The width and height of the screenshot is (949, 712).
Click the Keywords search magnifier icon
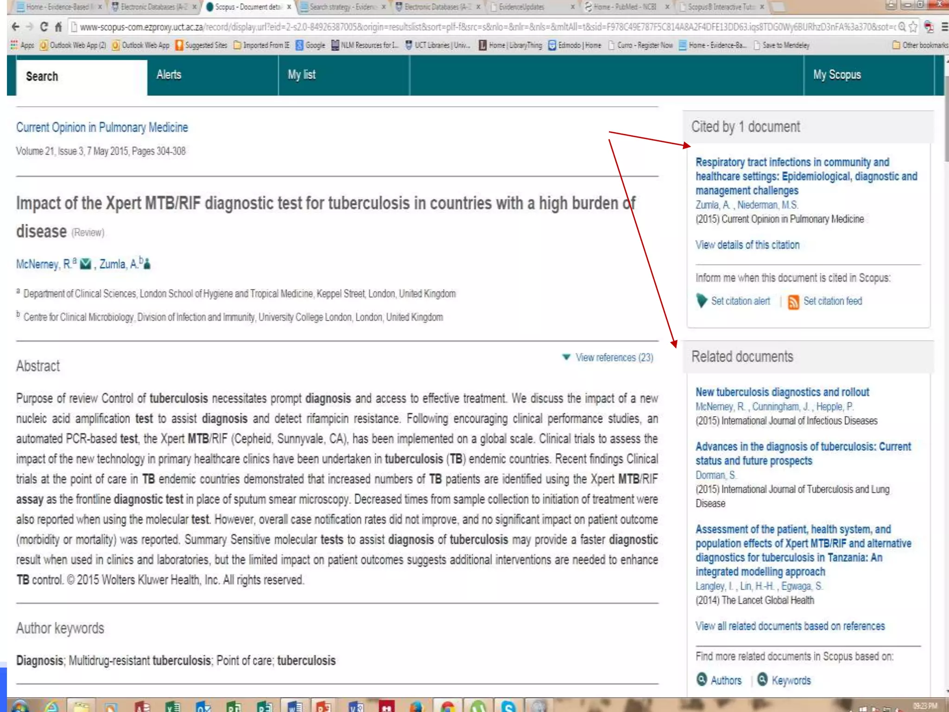tap(762, 680)
